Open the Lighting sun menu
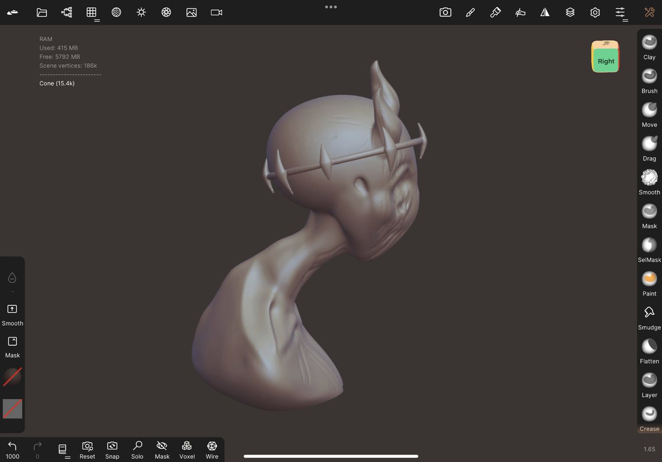Viewport: 662px width, 462px height. pos(141,12)
